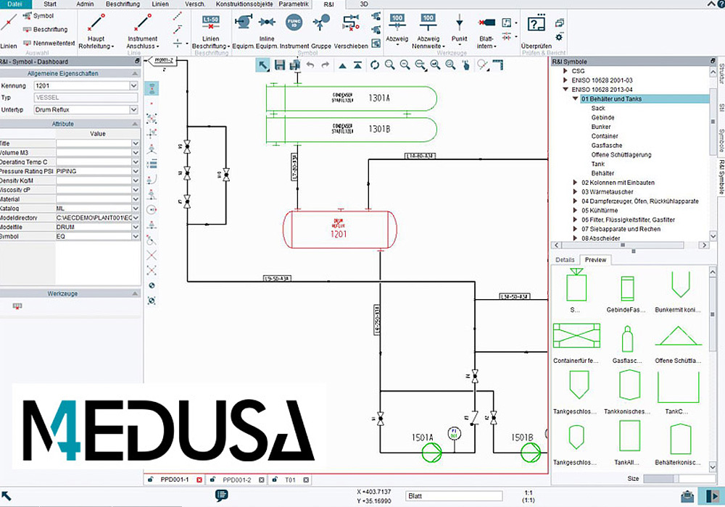Click the chat message icon in status bar

coord(221,496)
